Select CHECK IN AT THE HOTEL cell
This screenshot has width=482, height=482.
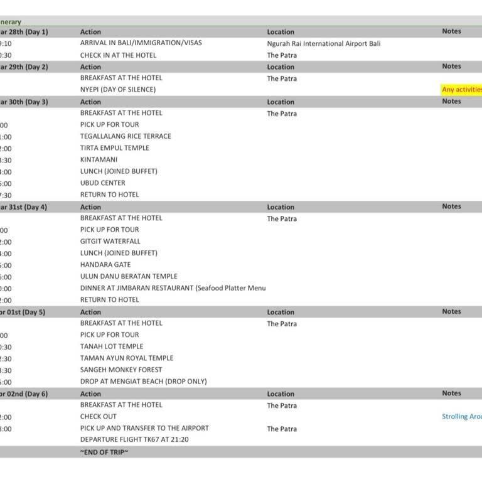pos(118,55)
